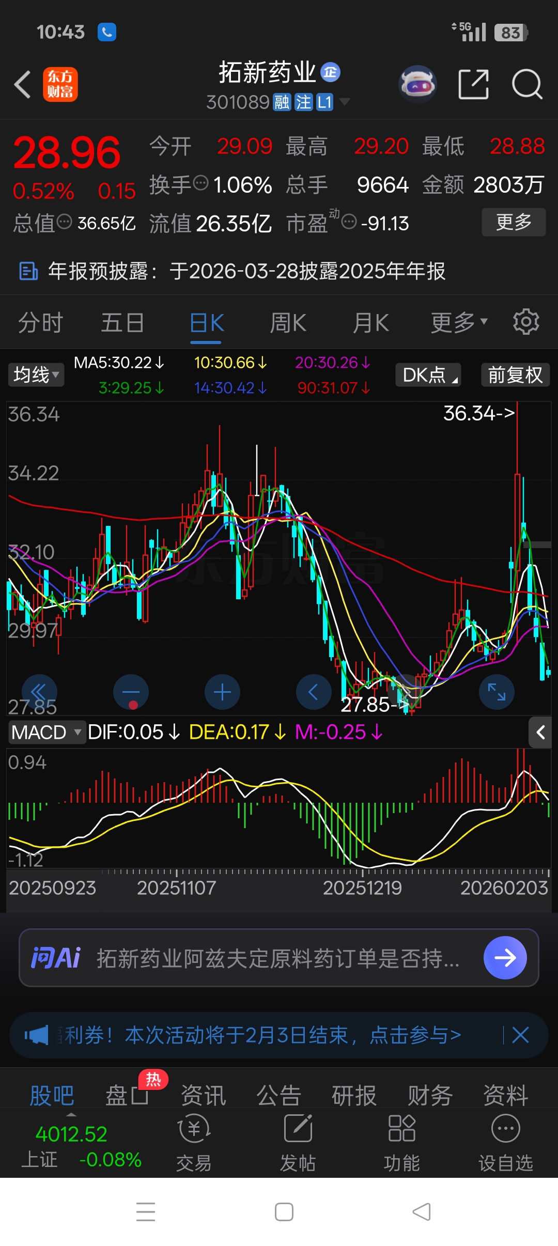558x1246 pixels.
Task: Open 发帖 post icon
Action: 298,1142
